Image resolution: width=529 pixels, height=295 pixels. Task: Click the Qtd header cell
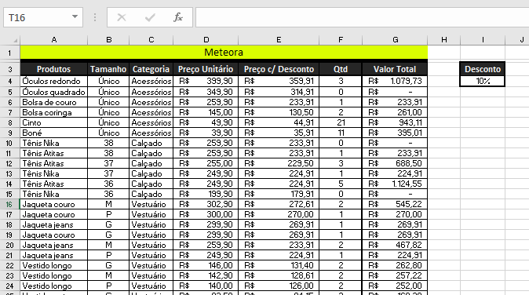[341, 69]
